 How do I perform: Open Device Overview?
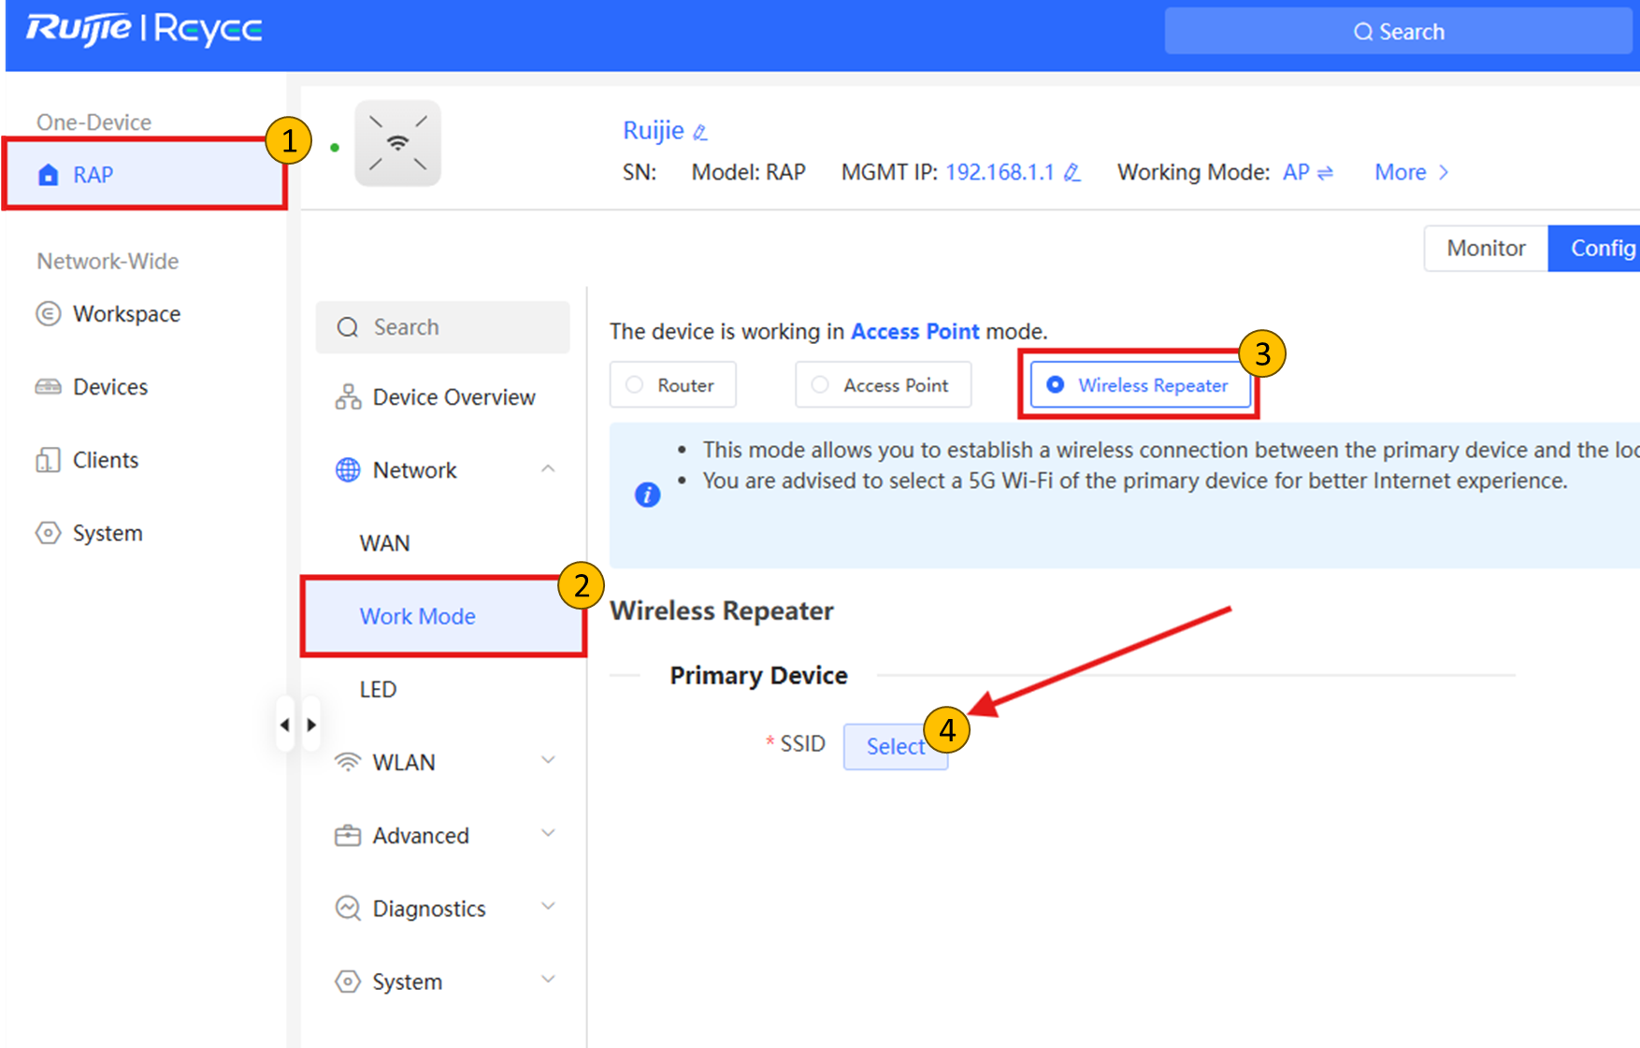coord(453,397)
